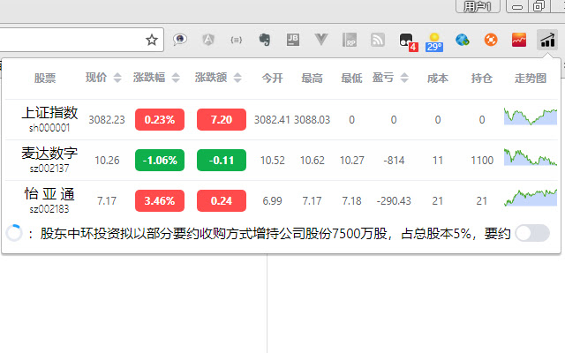Select 成本 column header

[x=438, y=78]
